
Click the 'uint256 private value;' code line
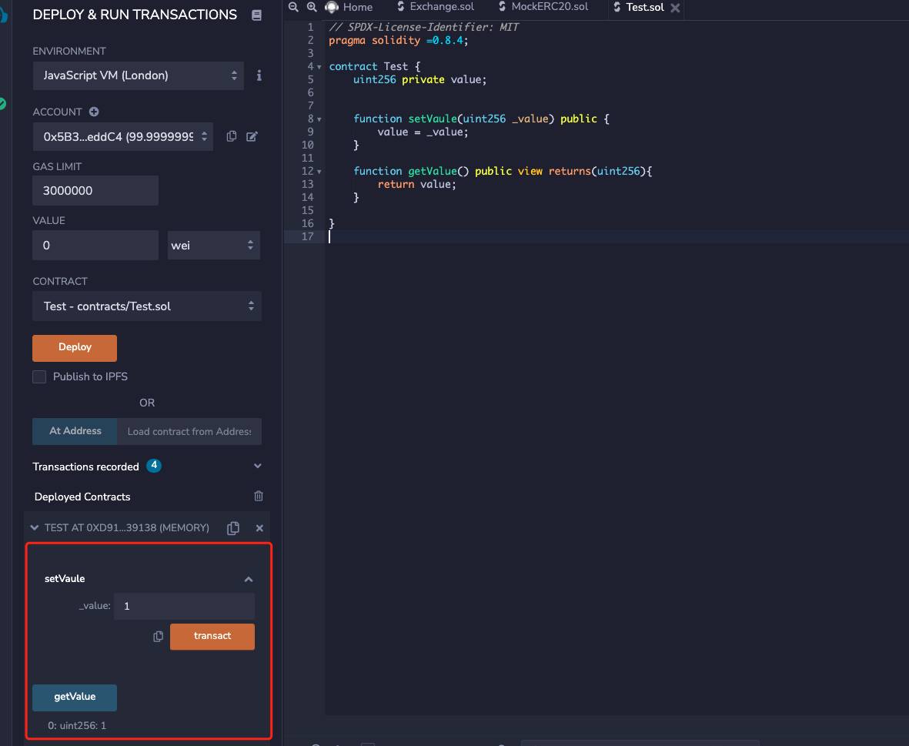tap(419, 79)
